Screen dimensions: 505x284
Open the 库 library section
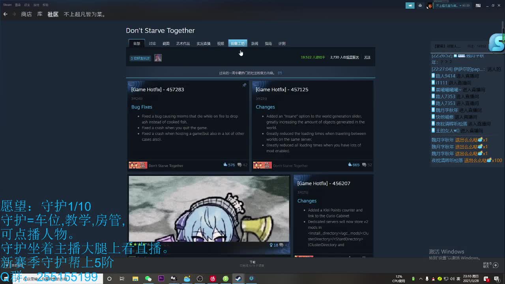40,14
